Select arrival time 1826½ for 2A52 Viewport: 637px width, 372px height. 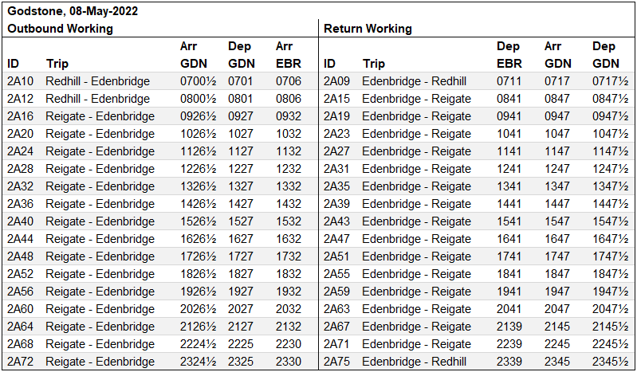pos(199,274)
